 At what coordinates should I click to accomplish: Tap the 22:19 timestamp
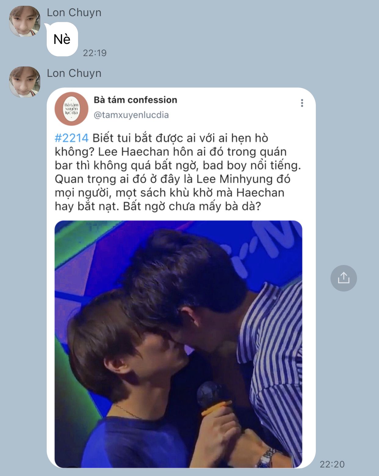click(95, 53)
